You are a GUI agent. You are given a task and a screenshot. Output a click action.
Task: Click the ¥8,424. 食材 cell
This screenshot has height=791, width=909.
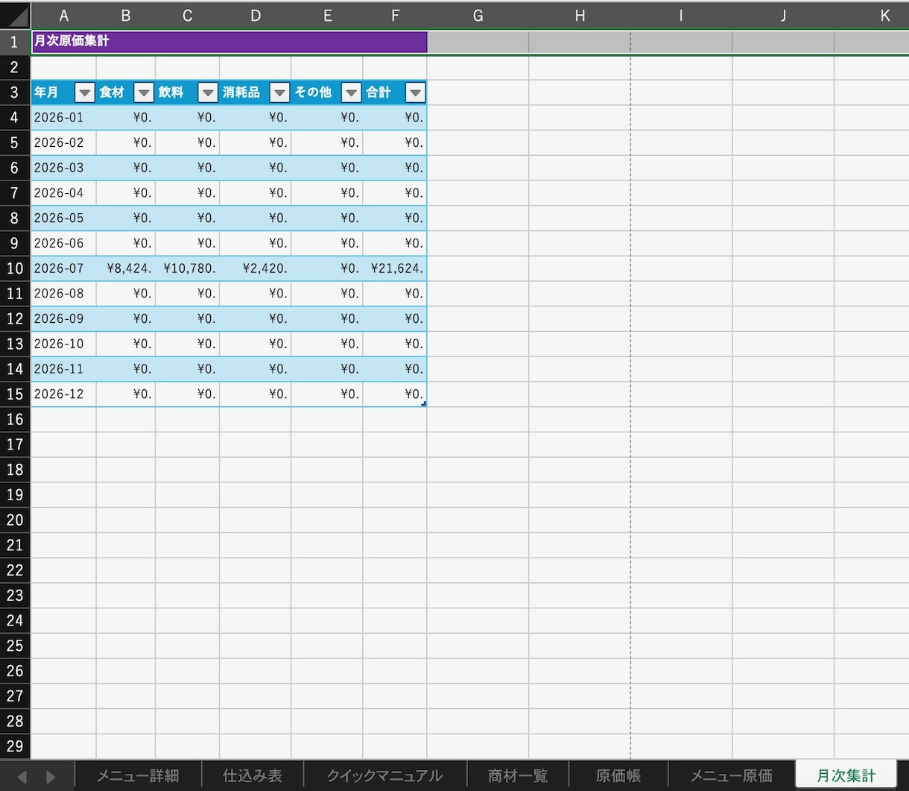(126, 268)
